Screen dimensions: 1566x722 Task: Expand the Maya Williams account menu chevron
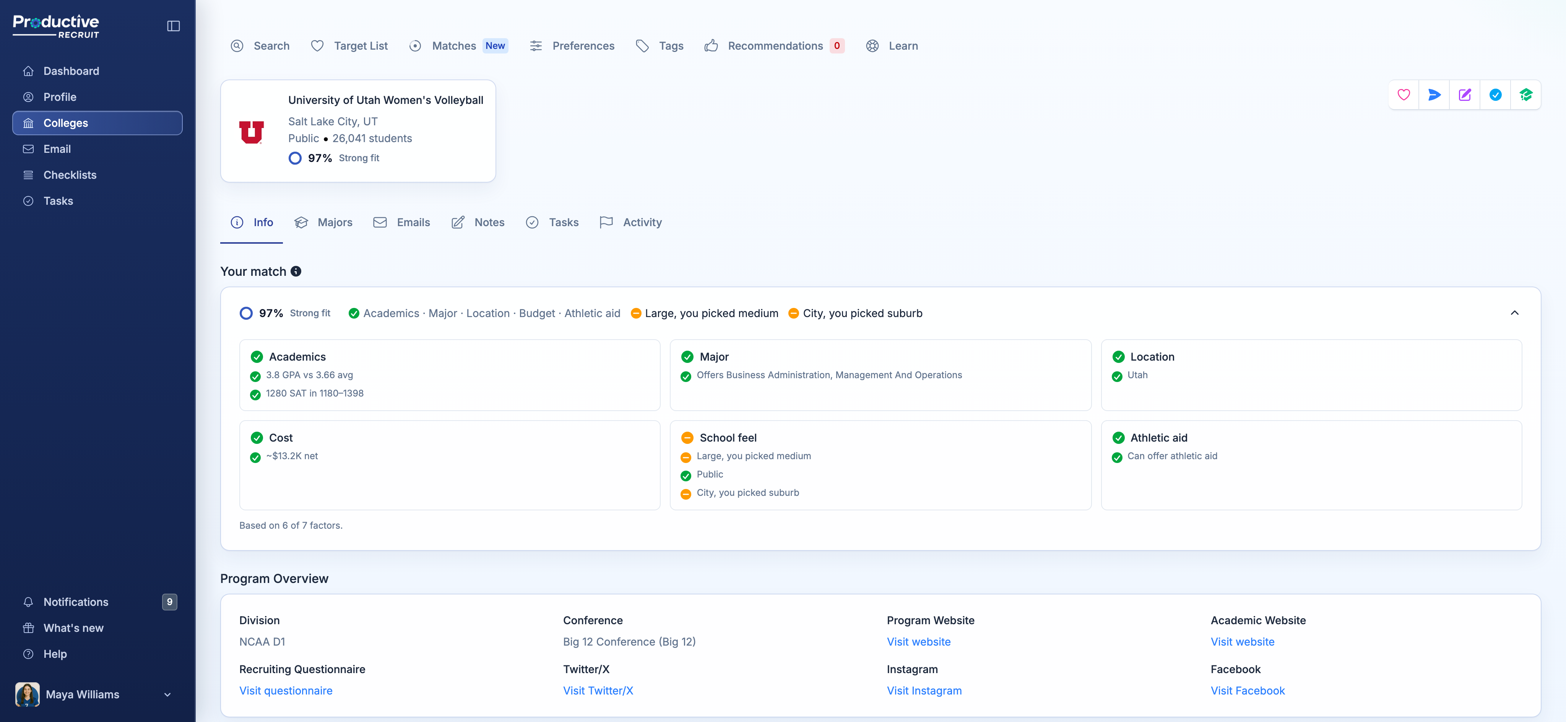coord(167,694)
